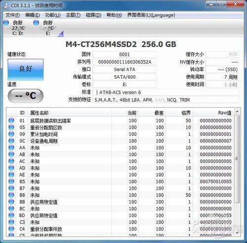Click status icon for attribute B5 row
The image size is (247, 243).
tap(11, 181)
